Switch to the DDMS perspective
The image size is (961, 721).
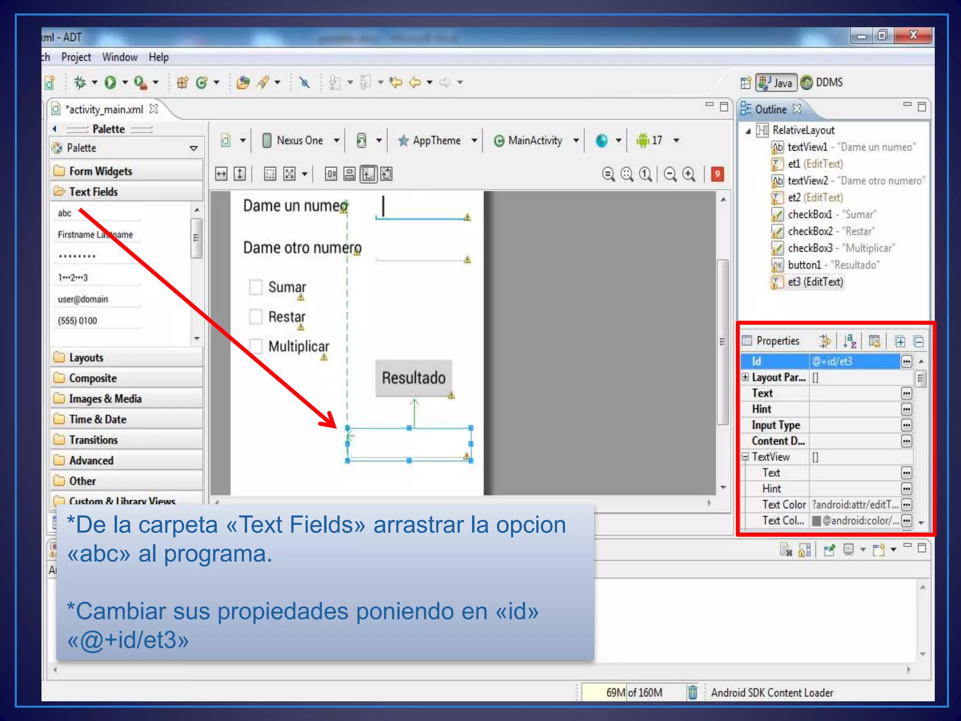822,83
